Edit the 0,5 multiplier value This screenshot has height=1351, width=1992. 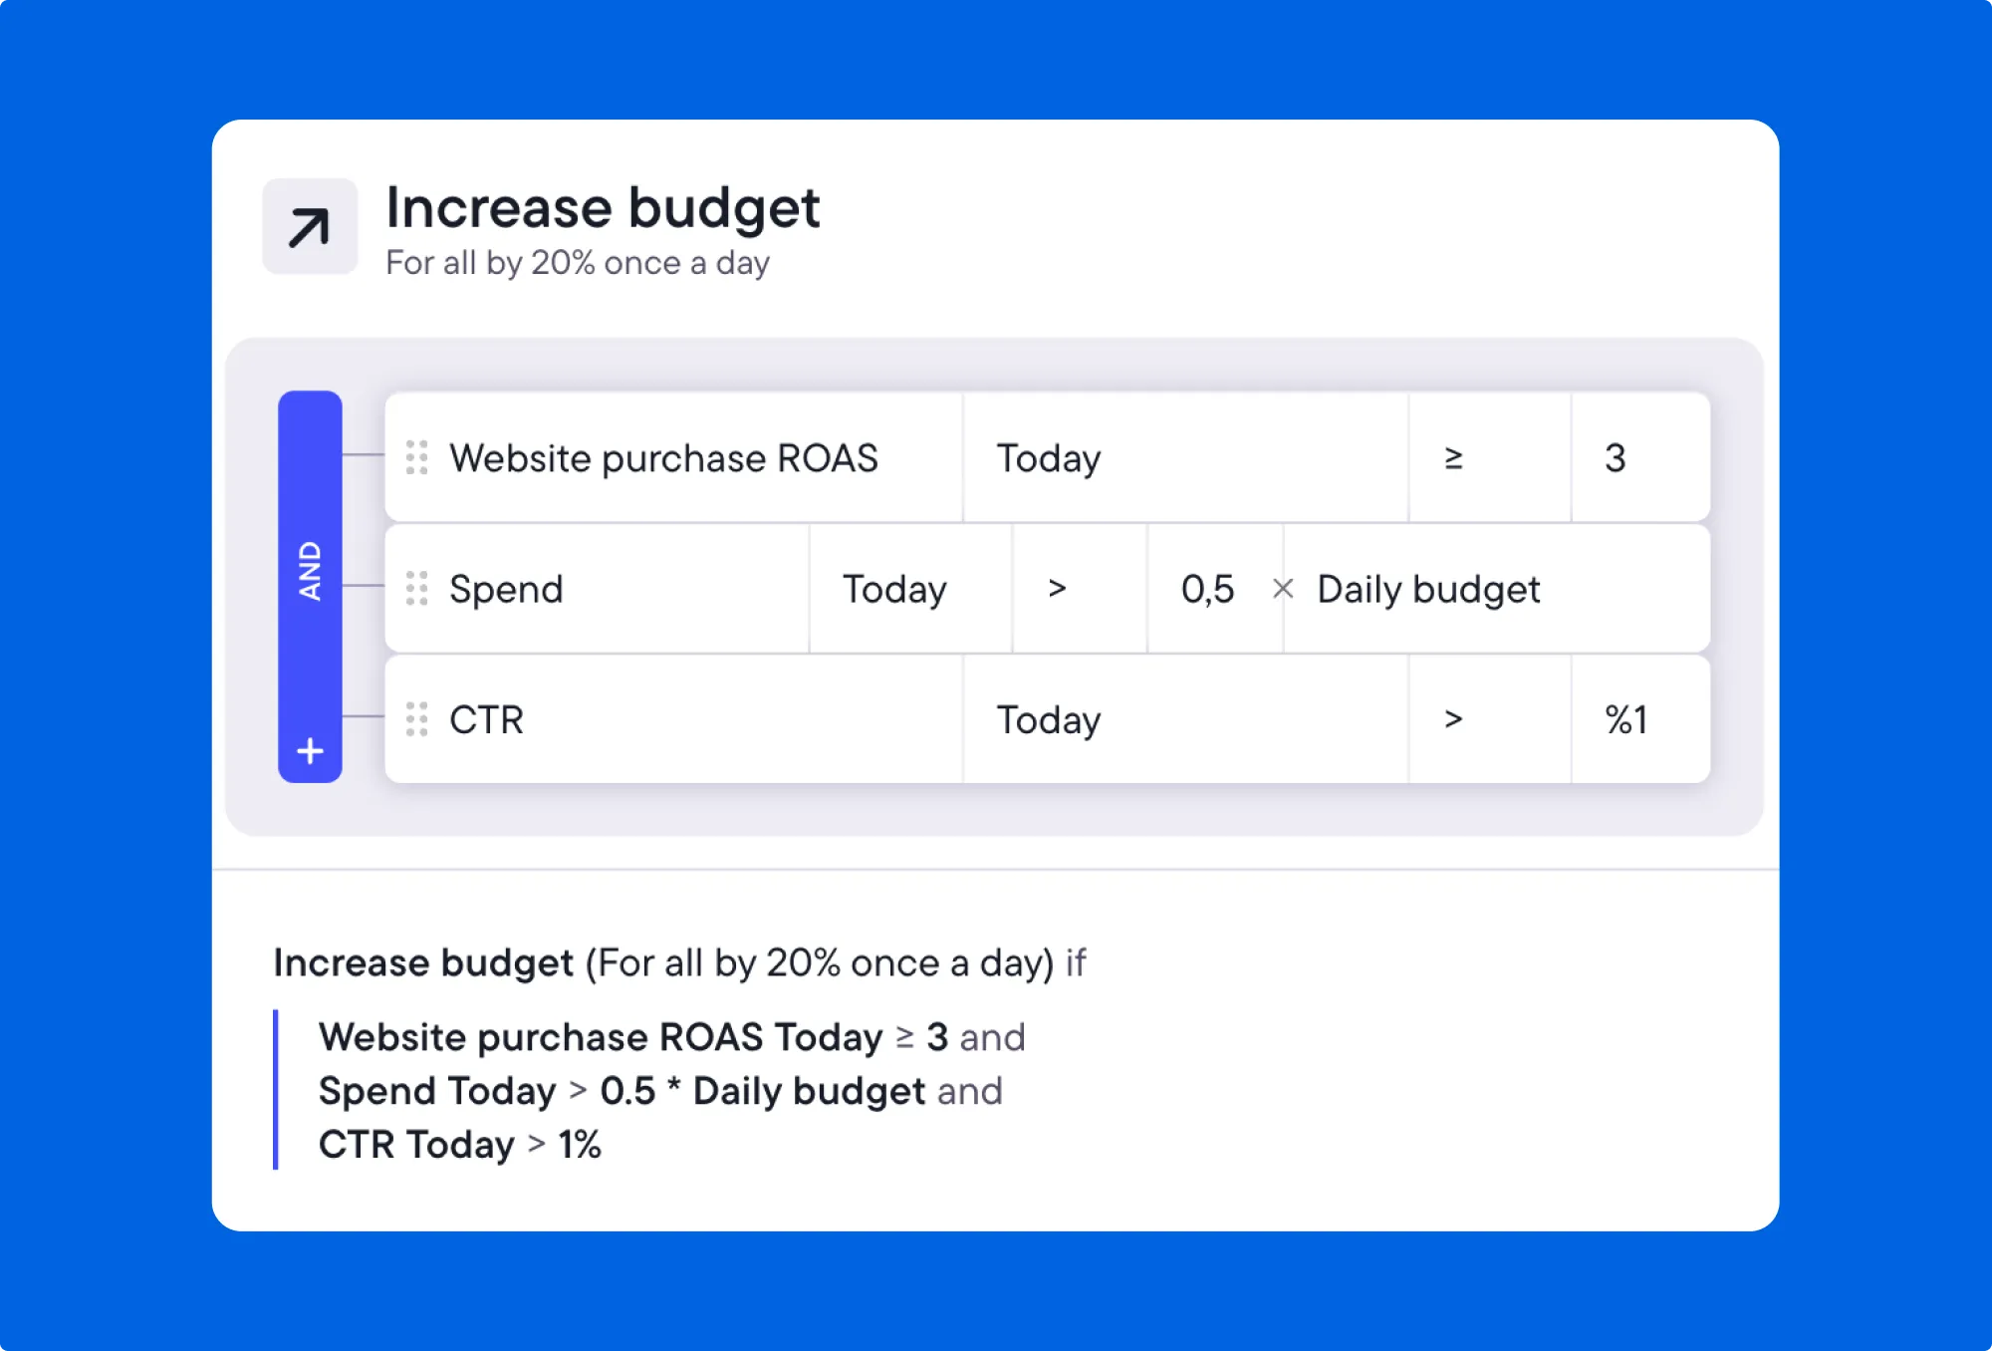[x=1207, y=589]
